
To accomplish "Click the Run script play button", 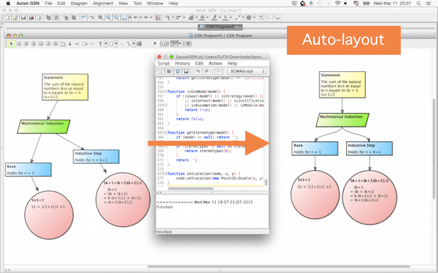I will pos(218,73).
